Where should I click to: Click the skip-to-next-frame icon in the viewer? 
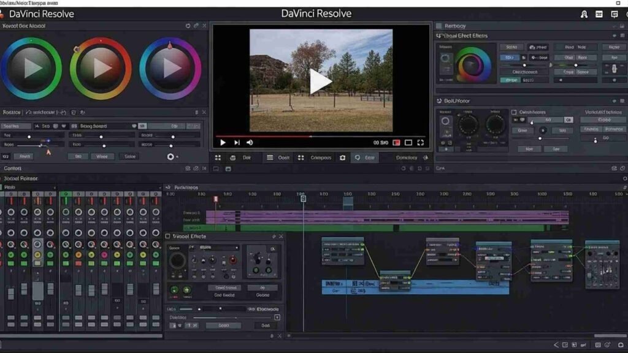point(237,143)
